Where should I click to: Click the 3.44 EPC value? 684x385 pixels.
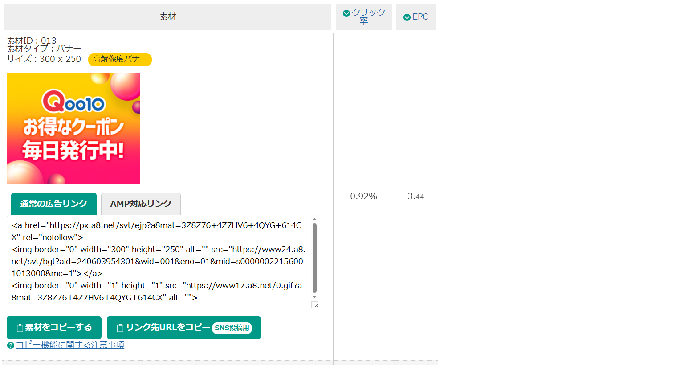point(415,196)
